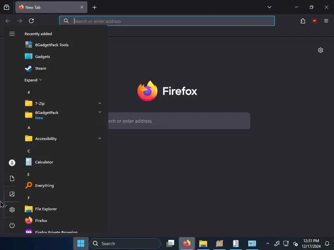334x250 pixels.
Task: Focus the Firefox address bar
Action: [167, 21]
